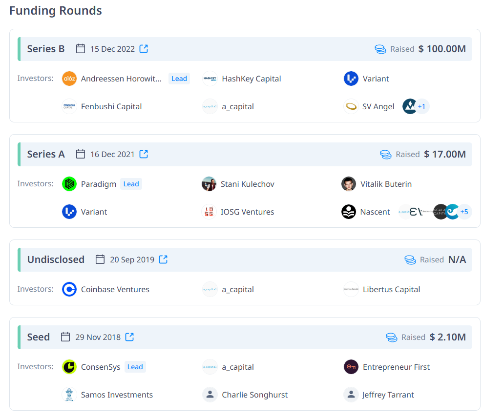Open HashKey Capital investor link
Image resolution: width=483 pixels, height=418 pixels.
click(252, 79)
